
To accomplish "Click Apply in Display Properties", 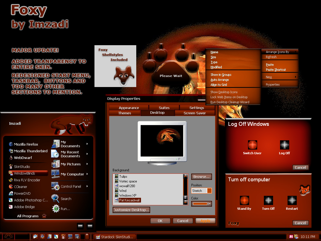I will coord(205,221).
